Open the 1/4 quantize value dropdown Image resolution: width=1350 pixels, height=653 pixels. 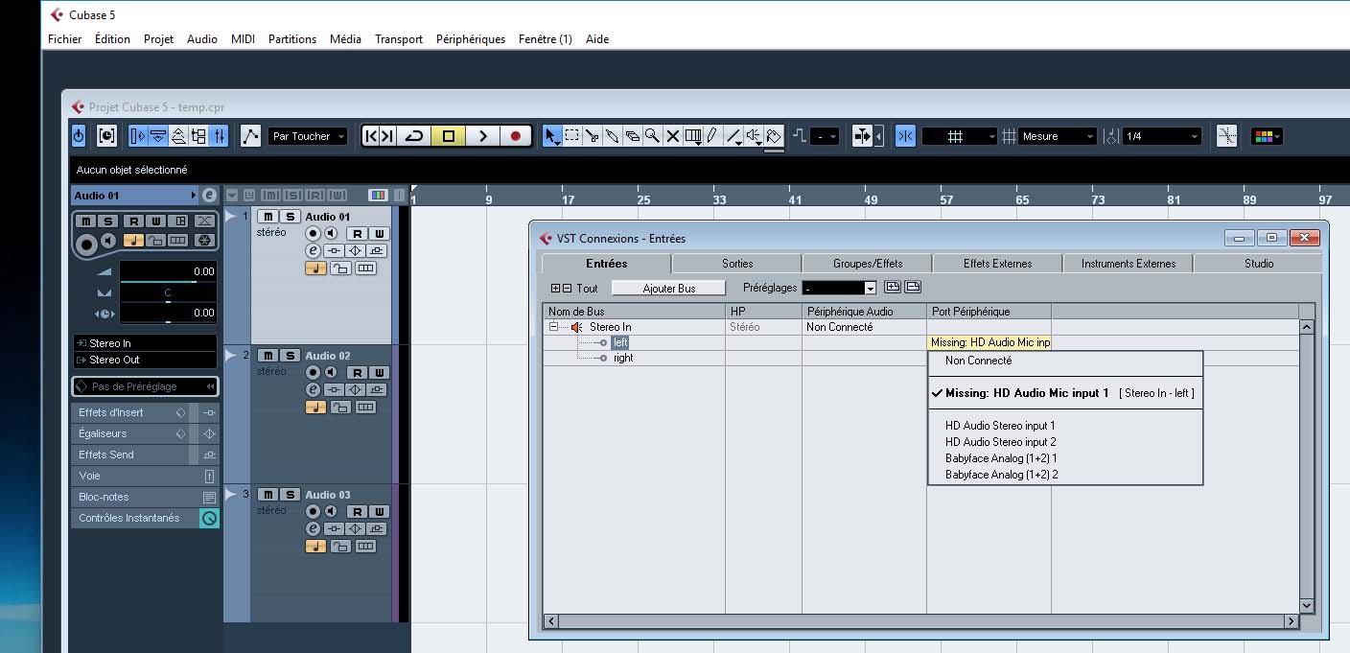[x=1162, y=136]
